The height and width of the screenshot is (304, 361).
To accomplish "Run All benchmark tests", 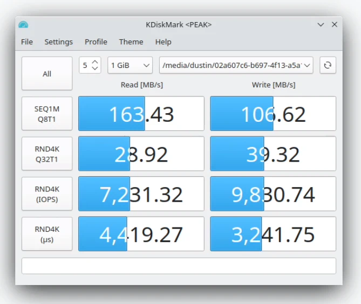I will tap(47, 74).
